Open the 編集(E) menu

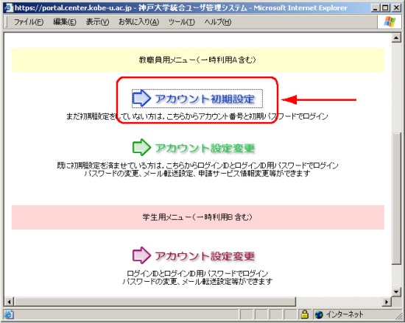click(65, 22)
